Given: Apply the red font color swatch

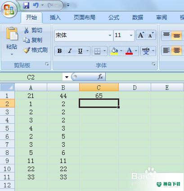Looking at the screenshot, I should coord(129,51).
